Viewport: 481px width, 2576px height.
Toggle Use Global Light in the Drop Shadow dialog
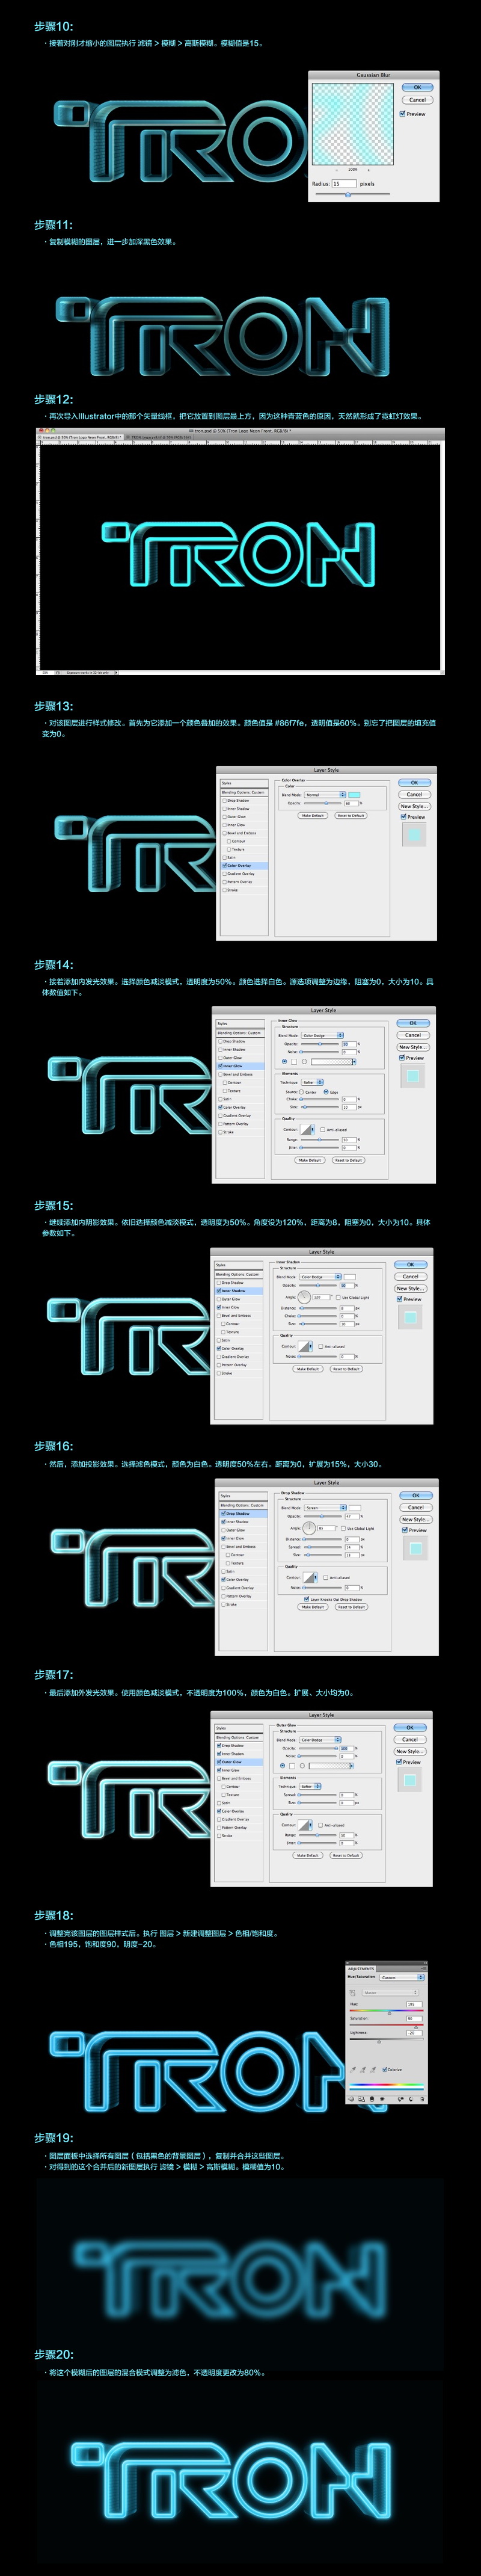pos(343,1529)
